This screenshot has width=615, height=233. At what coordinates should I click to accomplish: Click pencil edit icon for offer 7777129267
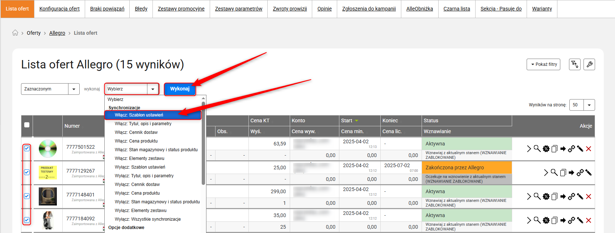pos(589,173)
